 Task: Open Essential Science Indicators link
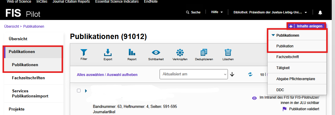(x=117, y=1)
